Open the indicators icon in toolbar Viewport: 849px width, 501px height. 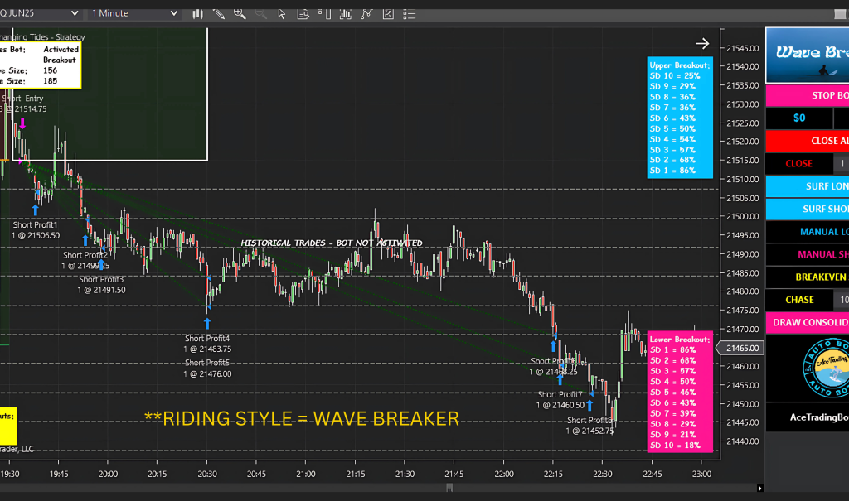[x=346, y=14]
